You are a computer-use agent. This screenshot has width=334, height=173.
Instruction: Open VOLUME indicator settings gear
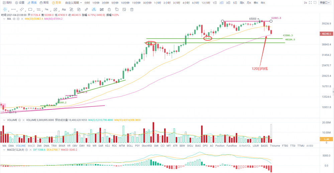point(20,120)
